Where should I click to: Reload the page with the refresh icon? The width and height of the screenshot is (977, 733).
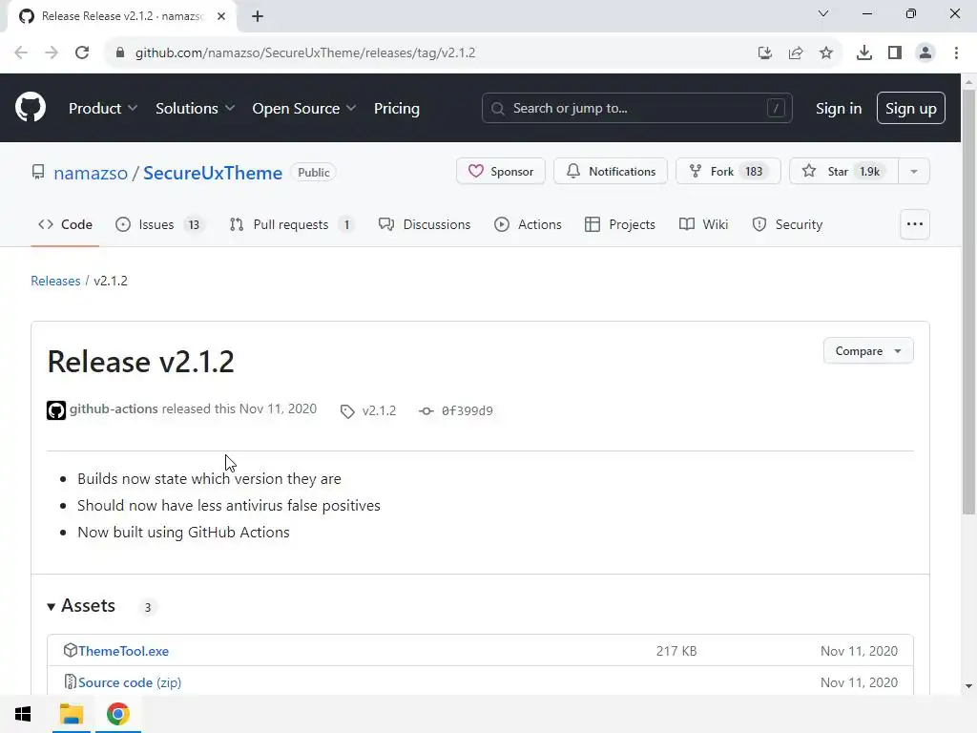coord(82,53)
